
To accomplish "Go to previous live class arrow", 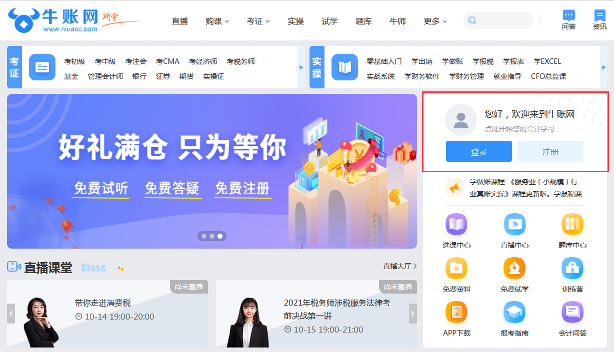I will [11, 314].
